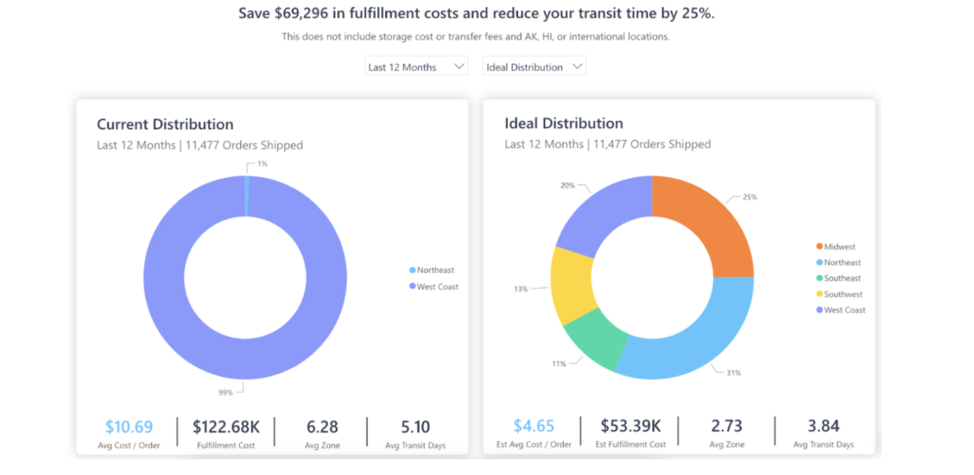Viewport: 974px width, 475px height.
Task: Click the $10.69 Avg Cost / Order value
Action: click(x=129, y=427)
